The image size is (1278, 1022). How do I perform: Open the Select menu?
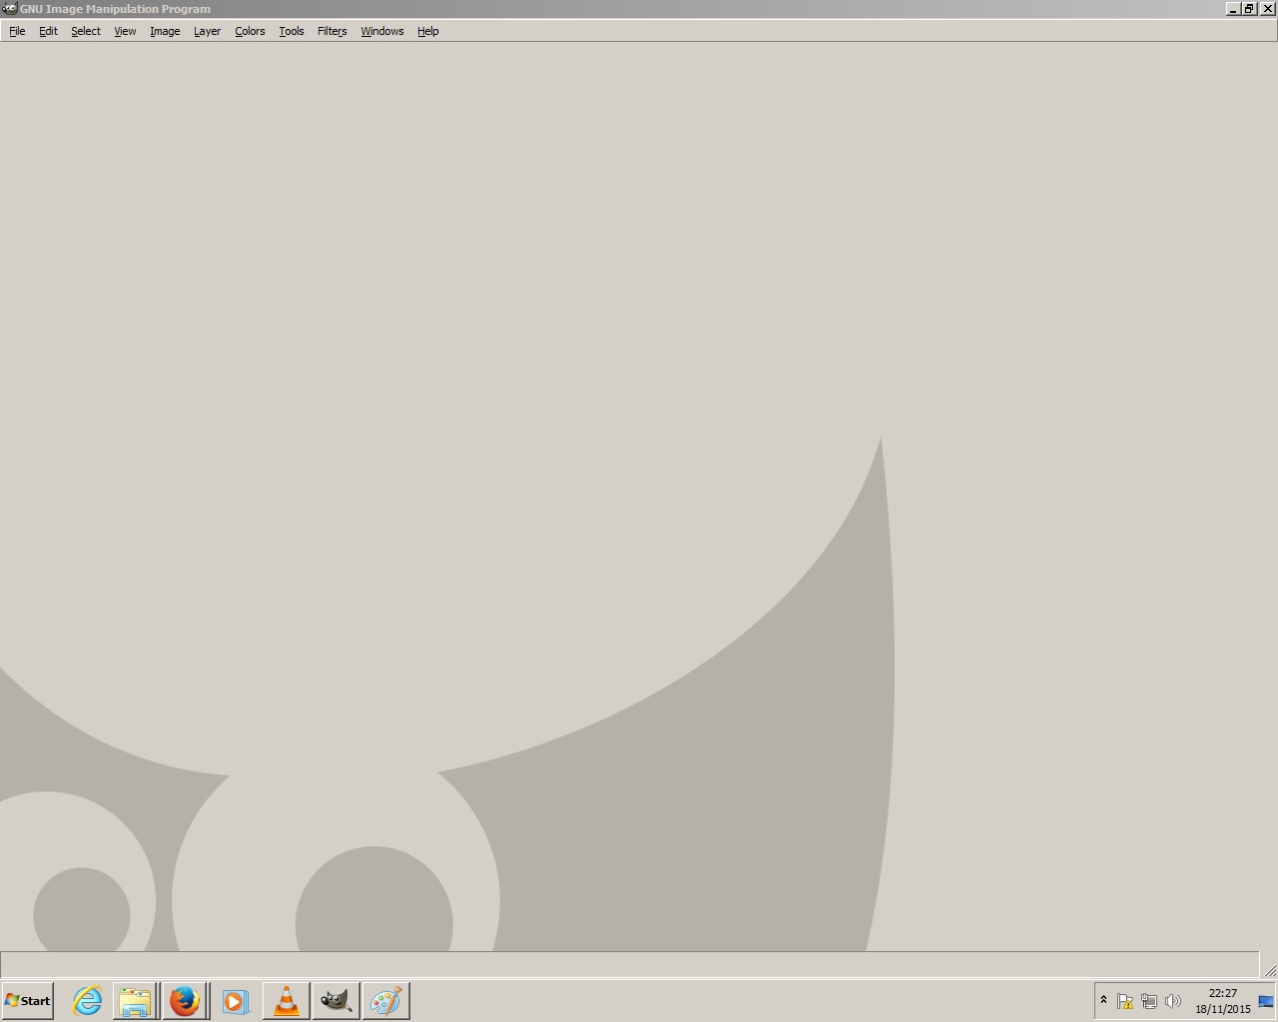click(x=86, y=31)
